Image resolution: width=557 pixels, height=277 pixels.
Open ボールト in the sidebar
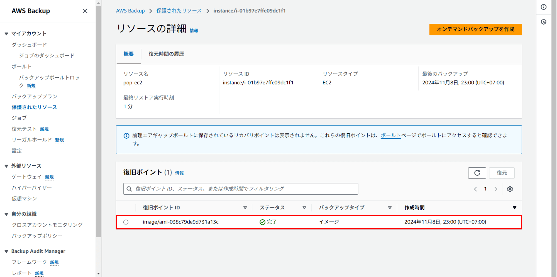(x=21, y=67)
